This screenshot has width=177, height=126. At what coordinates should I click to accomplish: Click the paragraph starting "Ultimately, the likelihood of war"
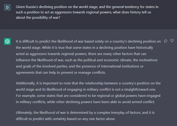(85, 116)
